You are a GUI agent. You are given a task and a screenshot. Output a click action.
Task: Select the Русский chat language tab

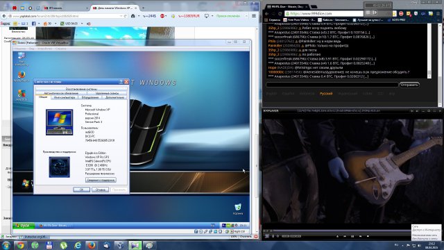[x=326, y=94]
